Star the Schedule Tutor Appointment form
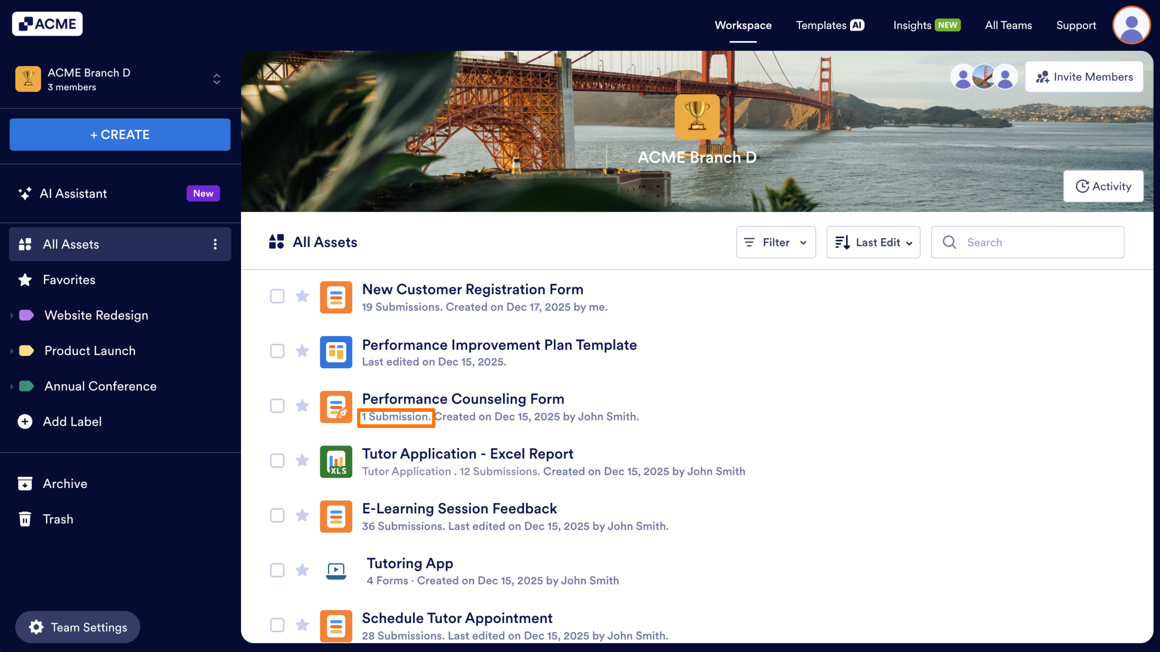The width and height of the screenshot is (1160, 652). click(302, 625)
